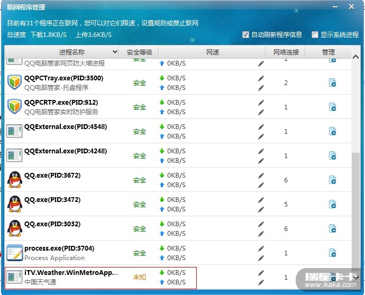Select iTV.Weather.WinMetroApp process name
This screenshot has height=295, width=365.
pyautogui.click(x=71, y=272)
